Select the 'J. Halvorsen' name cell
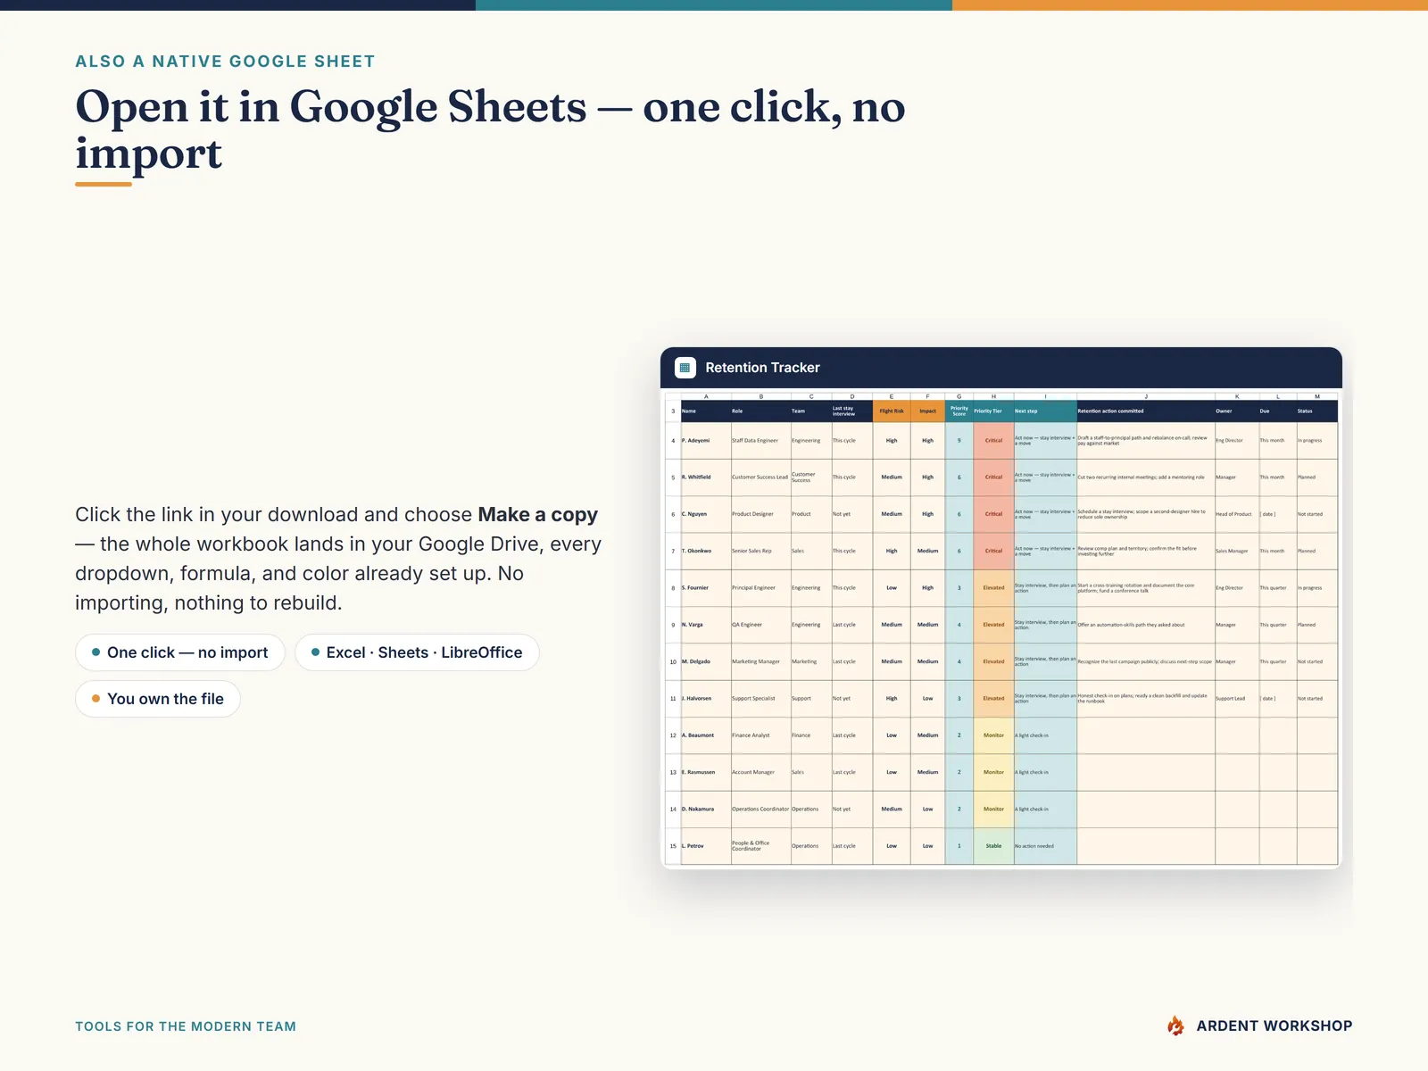Viewport: 1428px width, 1071px height. (x=706, y=699)
